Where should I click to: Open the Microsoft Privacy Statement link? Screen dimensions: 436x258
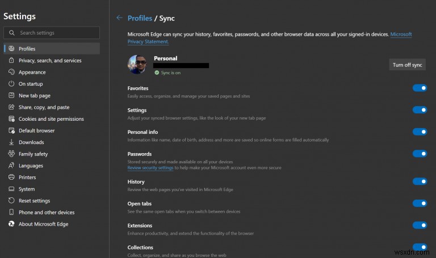coord(401,35)
